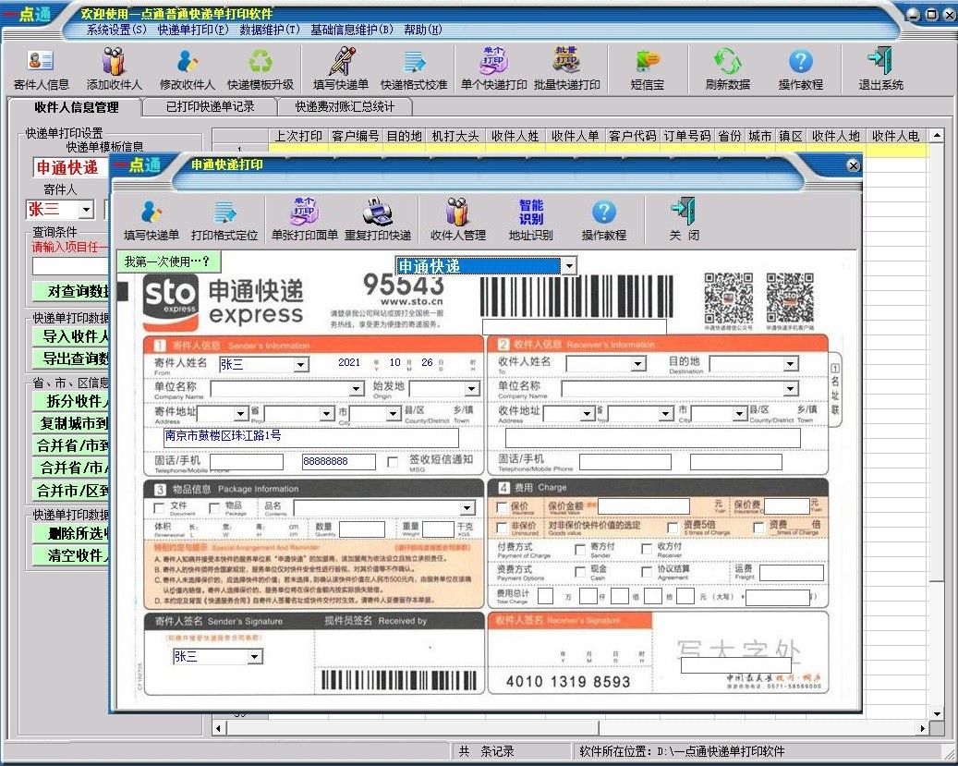Open 地址识别 smart recognition tool
Image resolution: width=958 pixels, height=766 pixels.
530,220
